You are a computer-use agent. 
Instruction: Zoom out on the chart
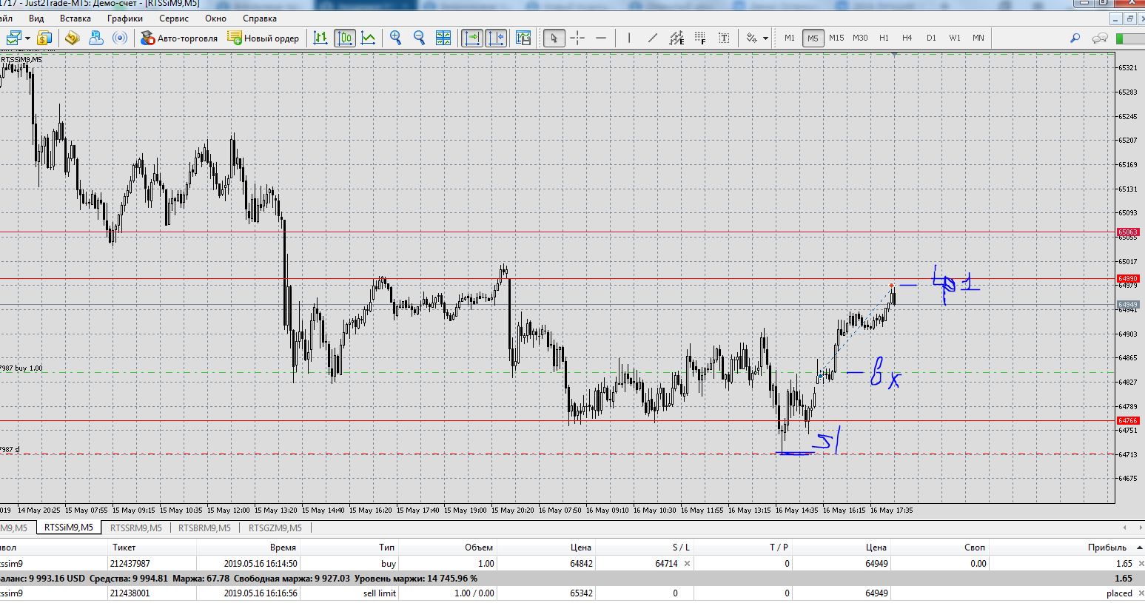[419, 38]
